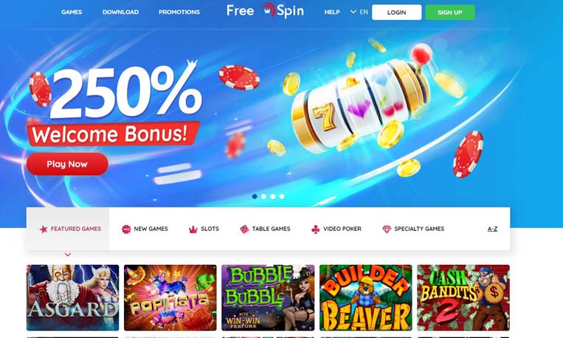The image size is (563, 338).
Task: Click the chevron under Featured Games
Action: 67,255
